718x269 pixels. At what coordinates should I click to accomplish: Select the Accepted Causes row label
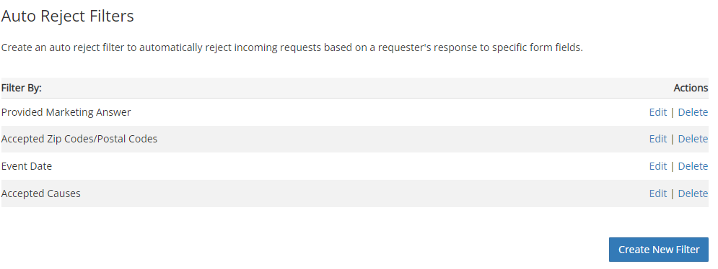coord(40,193)
